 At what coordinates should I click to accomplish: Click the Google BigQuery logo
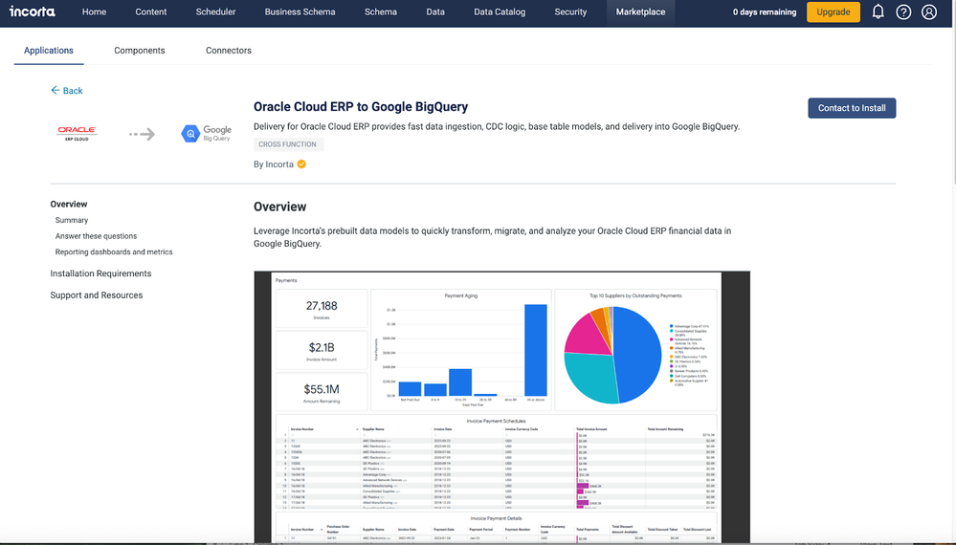tap(206, 133)
